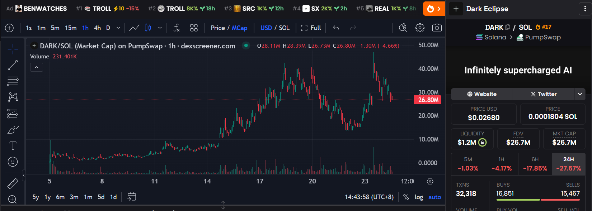Select the 24H price change tab

tap(568, 164)
